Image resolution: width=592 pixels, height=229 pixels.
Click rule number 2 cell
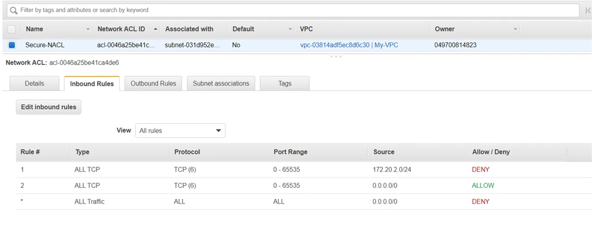point(23,186)
